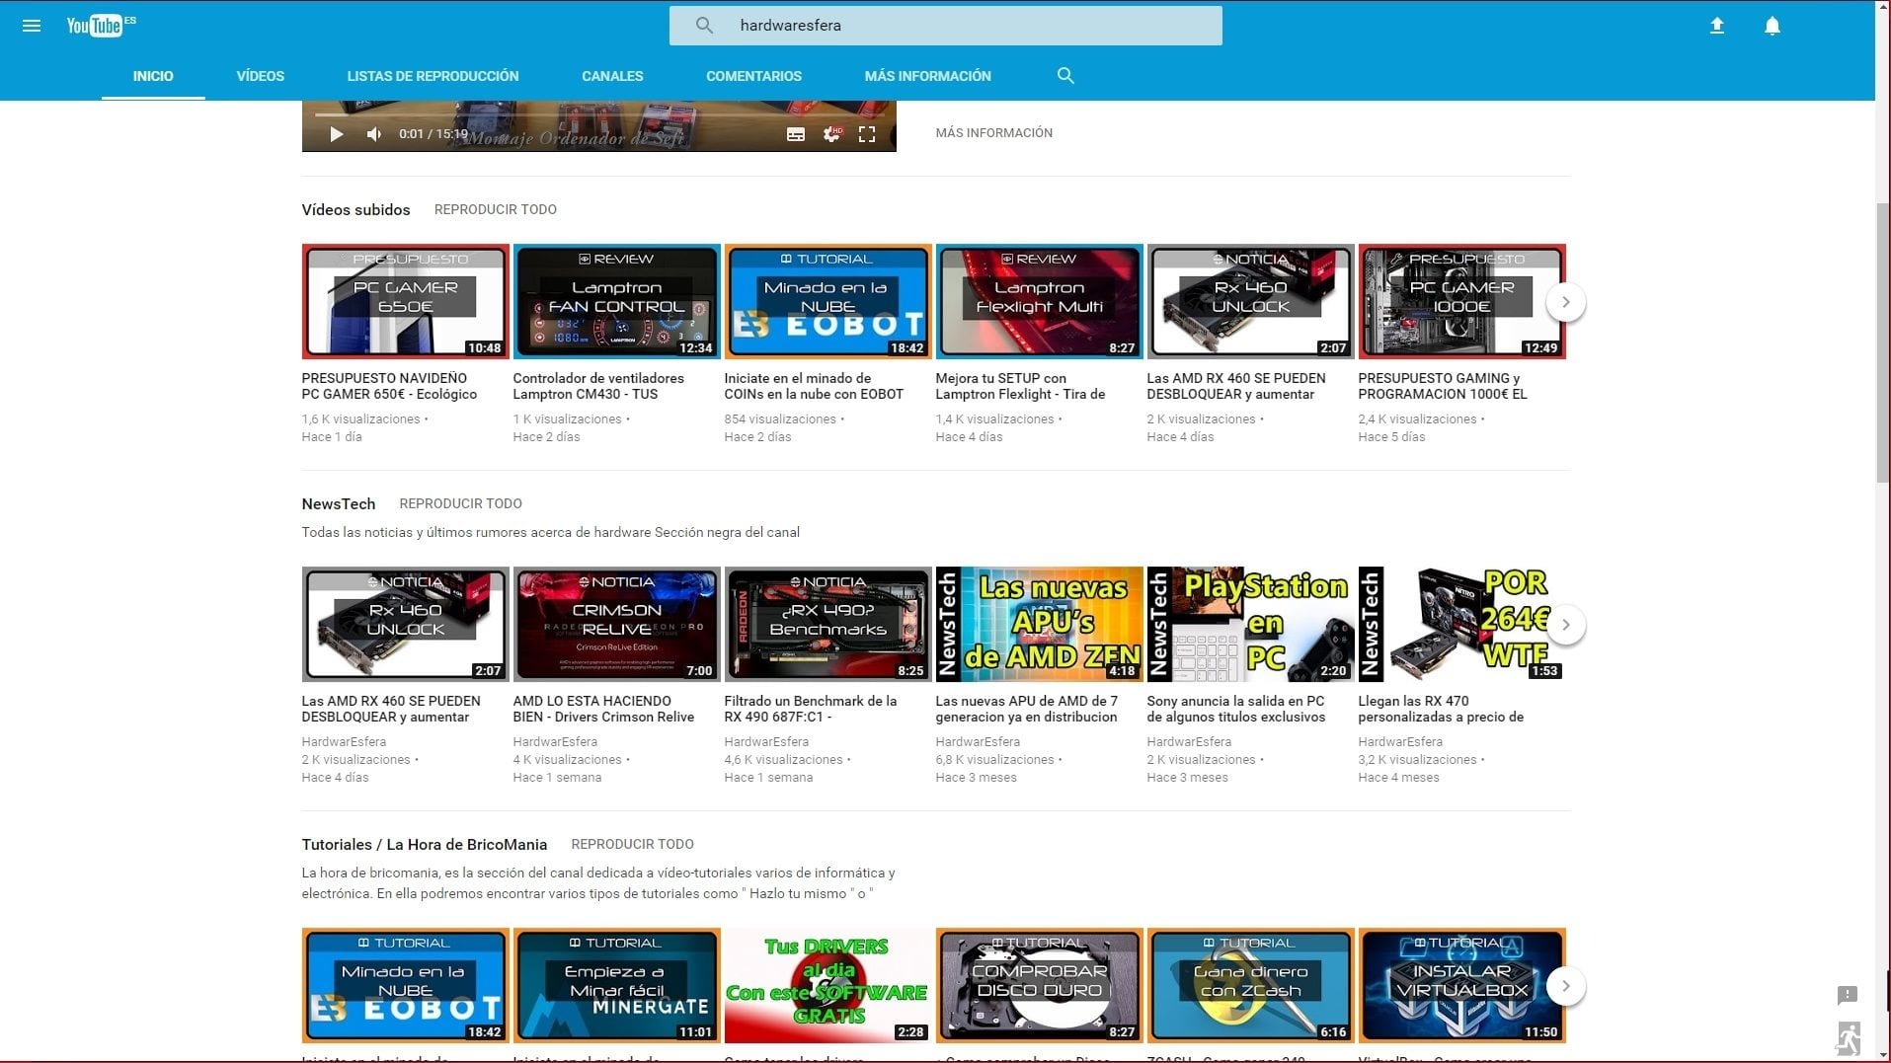
Task: Open the NewsTech section title
Action: tap(338, 503)
